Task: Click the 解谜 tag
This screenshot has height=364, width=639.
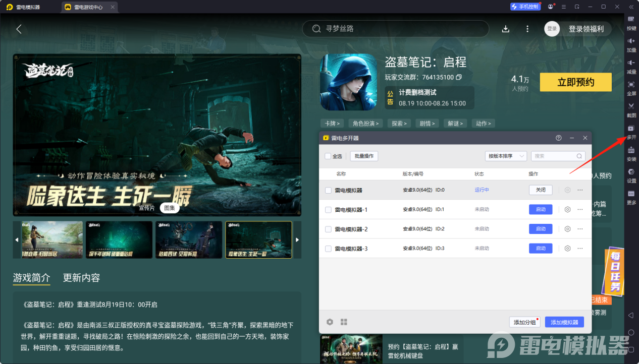Action: pos(455,123)
